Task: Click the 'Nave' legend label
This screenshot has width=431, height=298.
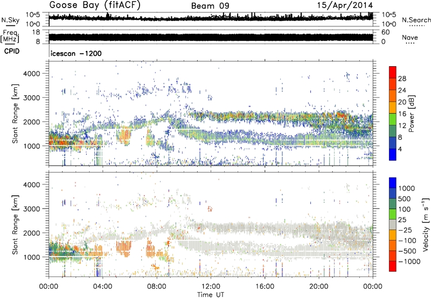Action: point(410,37)
